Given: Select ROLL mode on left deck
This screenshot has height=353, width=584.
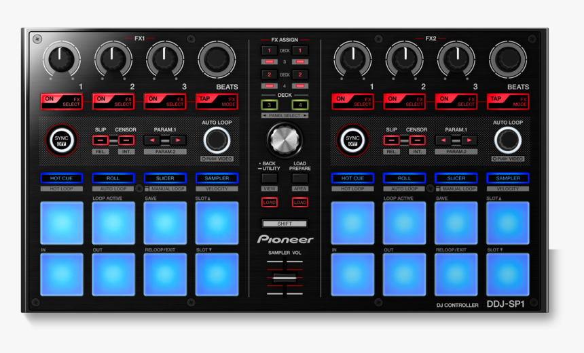Looking at the screenshot, I should pyautogui.click(x=113, y=178).
